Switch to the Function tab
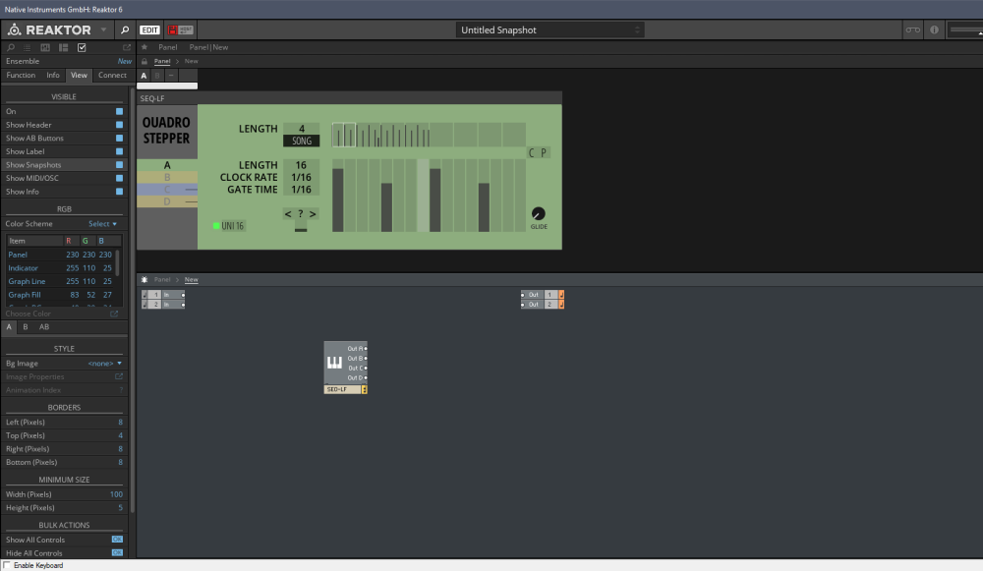The width and height of the screenshot is (983, 571). 21,76
